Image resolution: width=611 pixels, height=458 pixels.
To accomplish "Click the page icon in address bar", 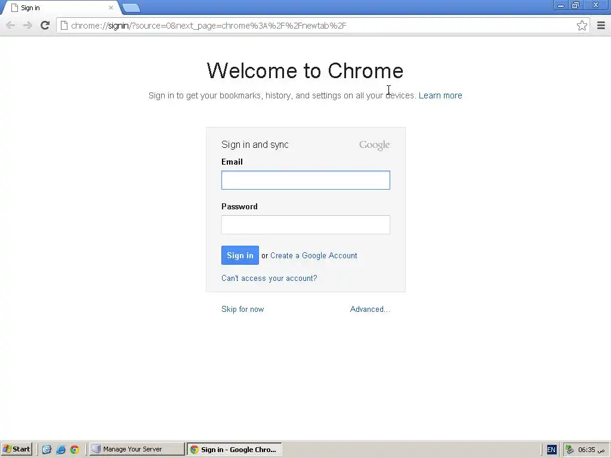I will coord(64,26).
